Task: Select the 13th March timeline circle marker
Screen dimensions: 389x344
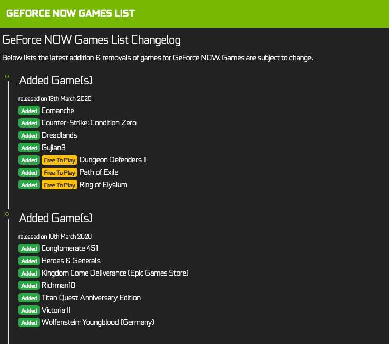Action: pos(7,76)
